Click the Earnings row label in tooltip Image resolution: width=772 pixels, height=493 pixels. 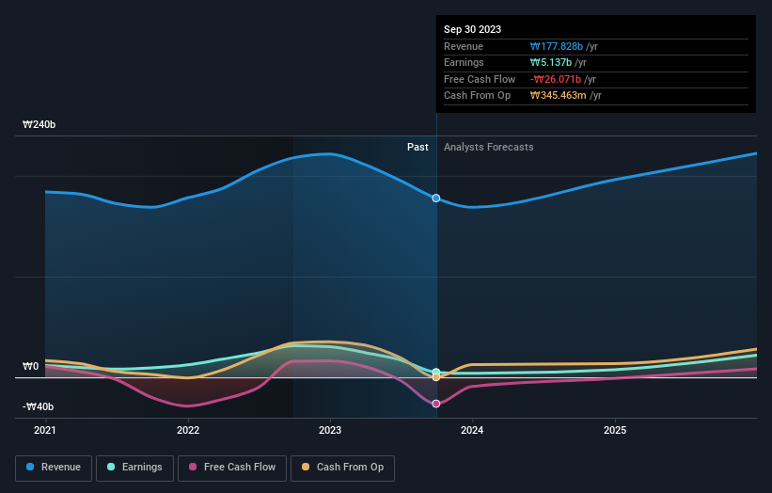[464, 62]
